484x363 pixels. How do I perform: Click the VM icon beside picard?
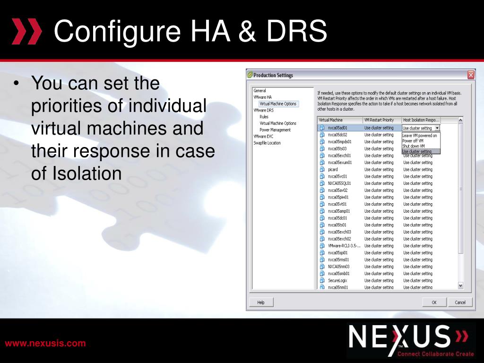point(322,170)
